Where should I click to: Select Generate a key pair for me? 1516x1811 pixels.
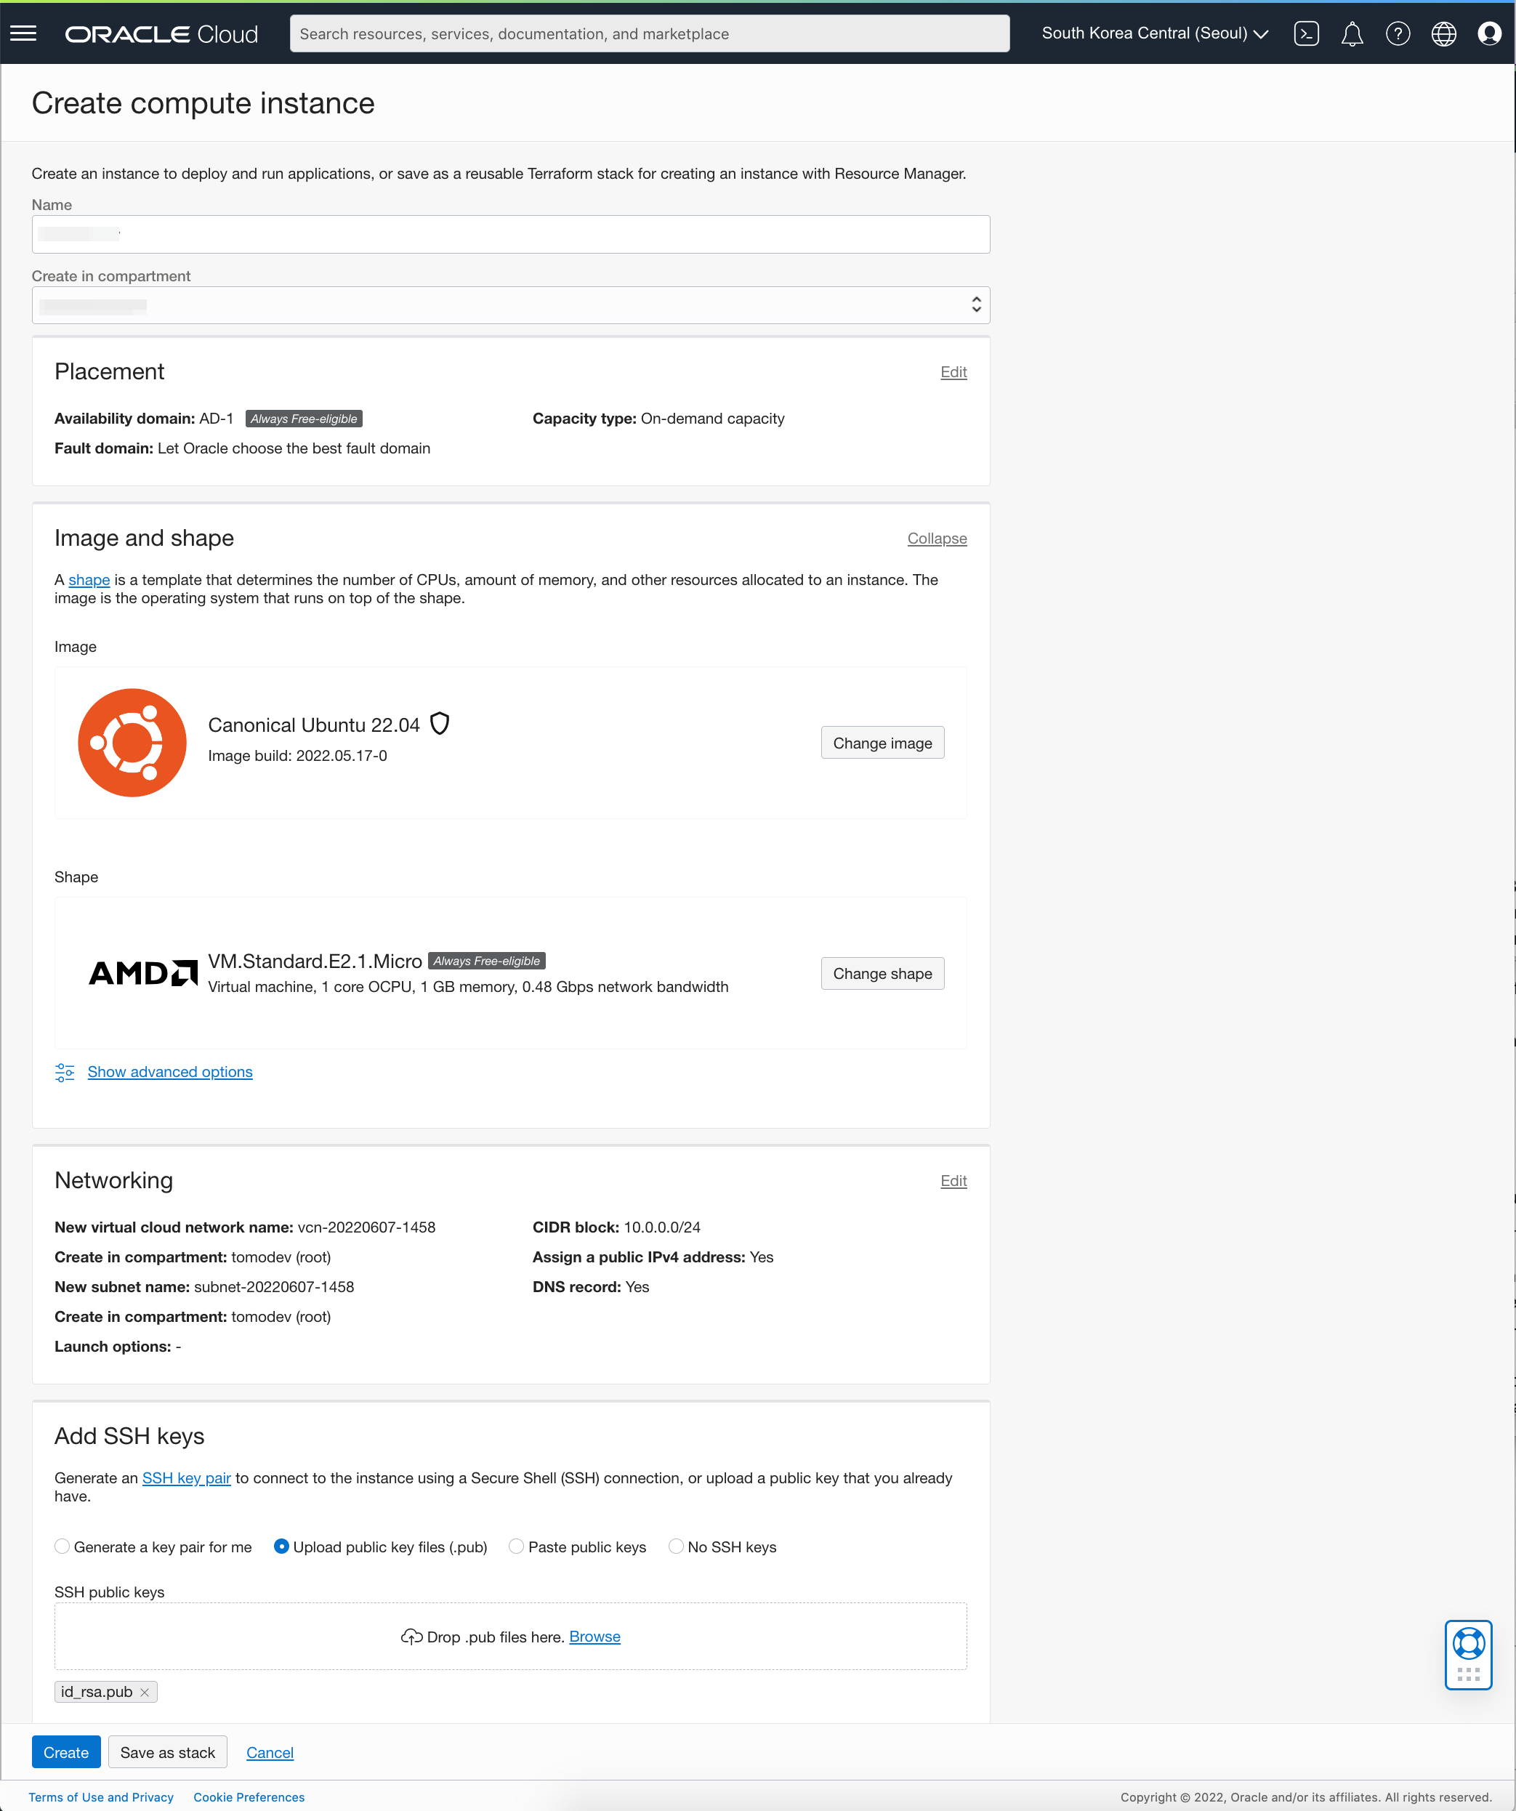[x=61, y=1547]
